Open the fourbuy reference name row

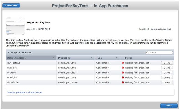point(12,73)
